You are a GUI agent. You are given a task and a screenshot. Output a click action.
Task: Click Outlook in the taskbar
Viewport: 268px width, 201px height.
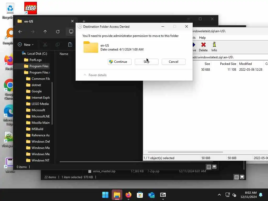click(152, 195)
